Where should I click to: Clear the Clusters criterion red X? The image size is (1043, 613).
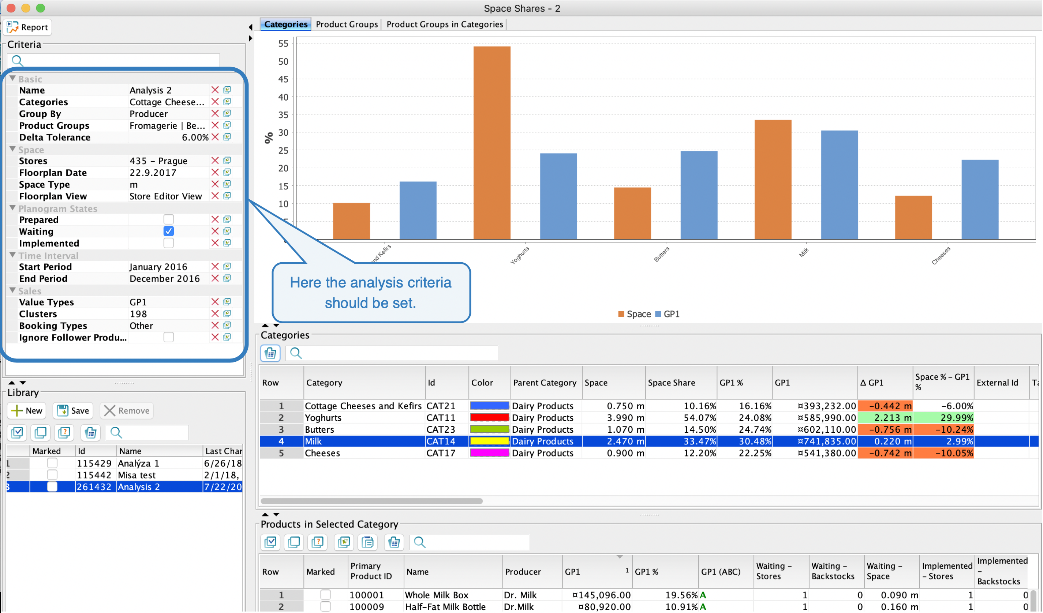tap(215, 314)
